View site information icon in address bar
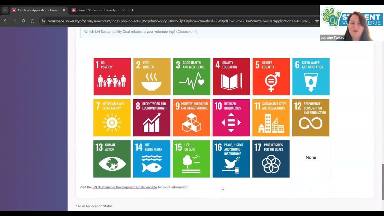The height and width of the screenshot is (216, 384). coord(43,21)
